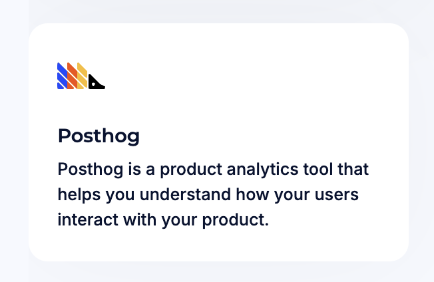Click the yellow stripes in the logo
Image resolution: width=434 pixels, height=282 pixels.
(x=82, y=76)
